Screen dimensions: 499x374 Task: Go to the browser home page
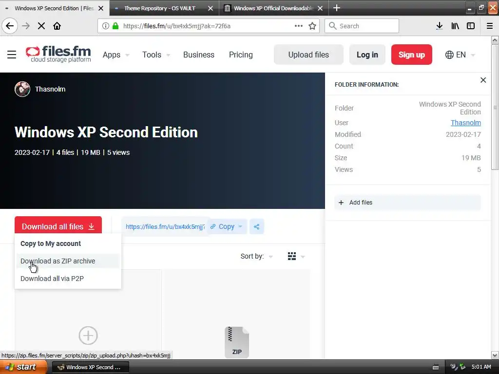57,26
